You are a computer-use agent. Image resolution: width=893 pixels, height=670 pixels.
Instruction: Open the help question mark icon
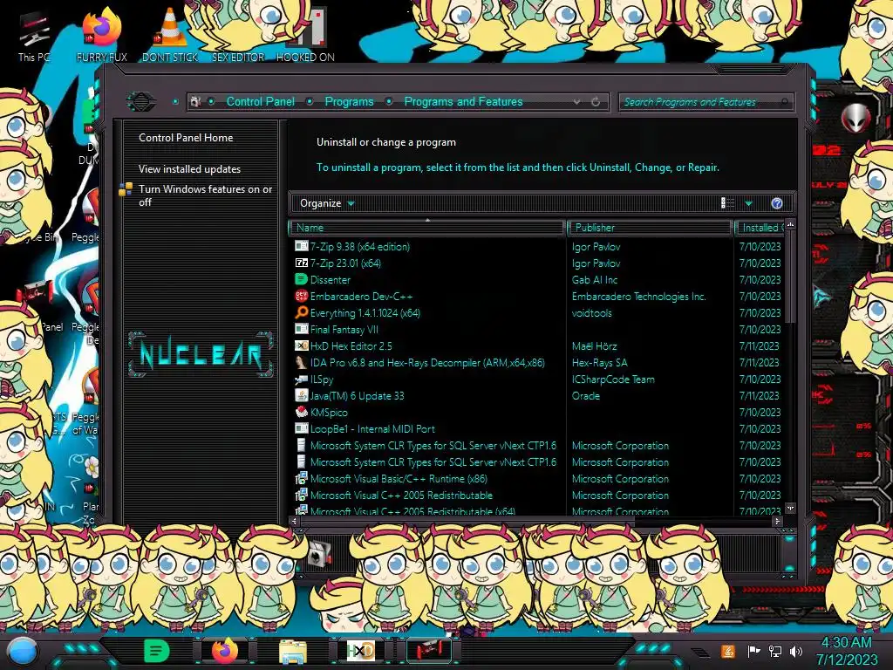click(x=777, y=203)
